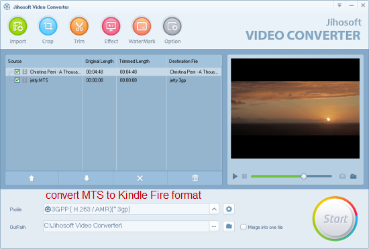Play the preview video
Viewport: 369px width, 249px height.
click(235, 176)
